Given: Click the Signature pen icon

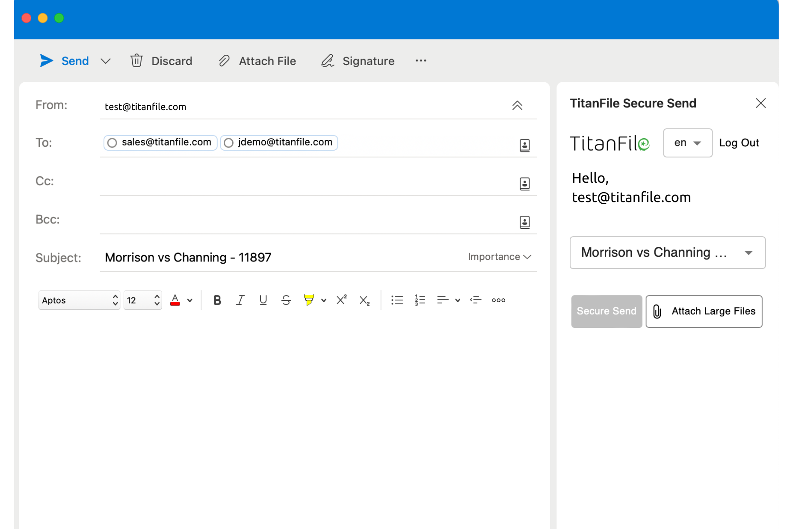Looking at the screenshot, I should (x=328, y=61).
